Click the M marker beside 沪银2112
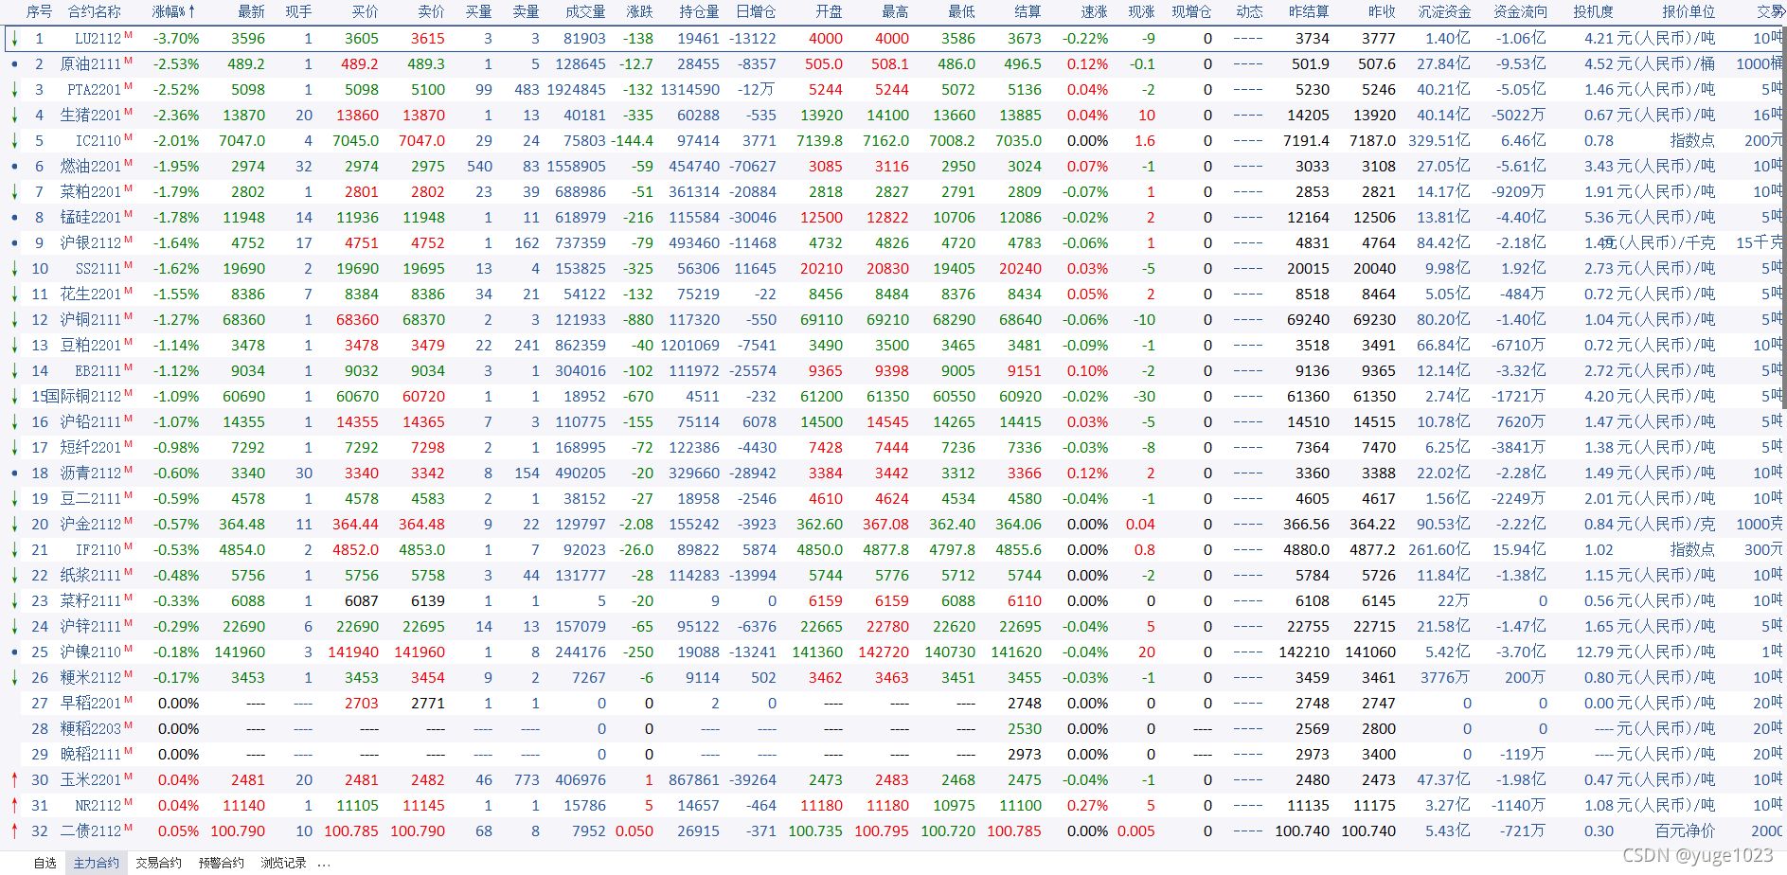Viewport: 1787px width, 875px height. point(128,240)
